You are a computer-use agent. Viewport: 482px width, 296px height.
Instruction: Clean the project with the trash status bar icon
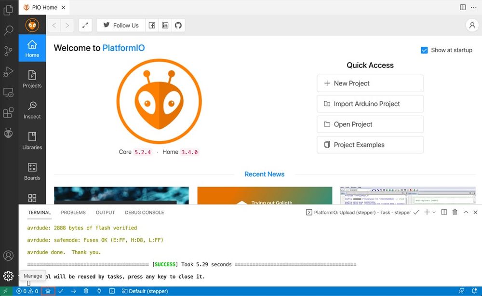(x=86, y=291)
